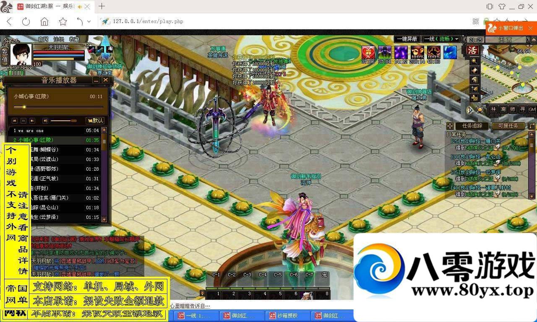Click the sun-shaped settings icon under minimap
The width and height of the screenshot is (537, 322).
[480, 109]
